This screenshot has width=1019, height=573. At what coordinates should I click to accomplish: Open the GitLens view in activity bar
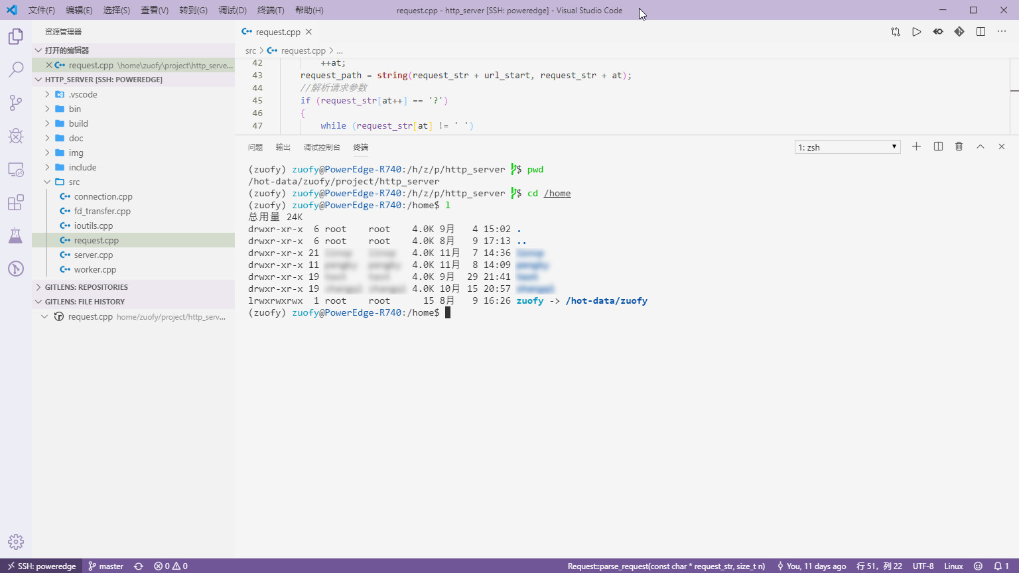point(16,269)
